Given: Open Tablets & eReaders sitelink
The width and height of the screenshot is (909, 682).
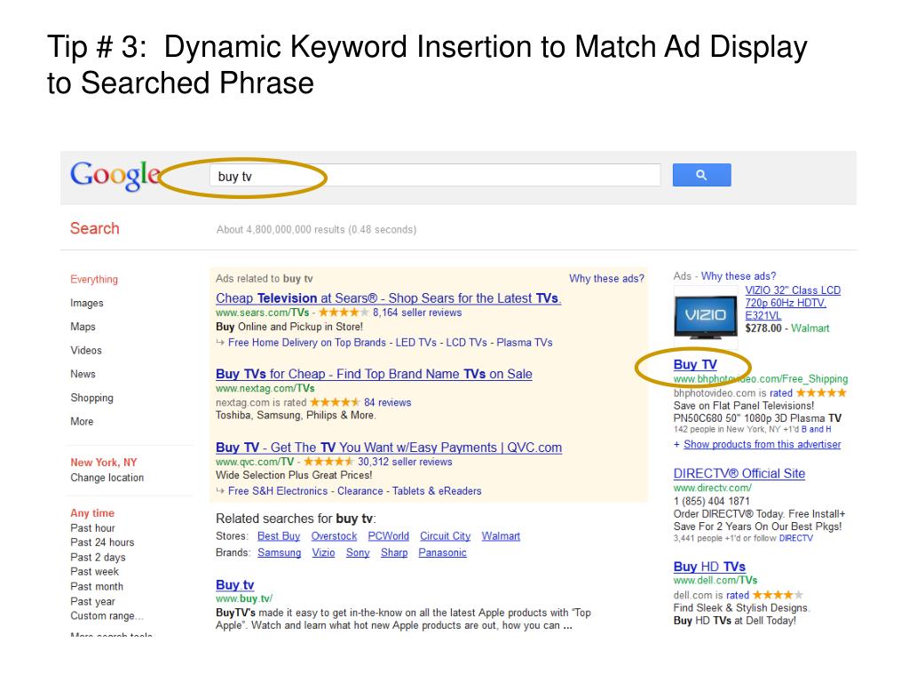Looking at the screenshot, I should (x=437, y=491).
